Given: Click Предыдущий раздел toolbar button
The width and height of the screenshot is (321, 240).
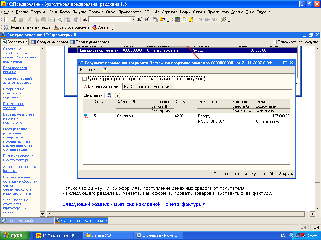Looking at the screenshot, I should 90,42.
